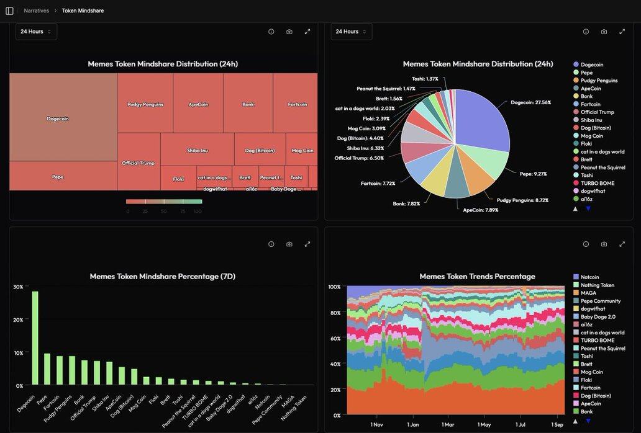Toggle Bonk in trends chart legend

tap(583, 411)
